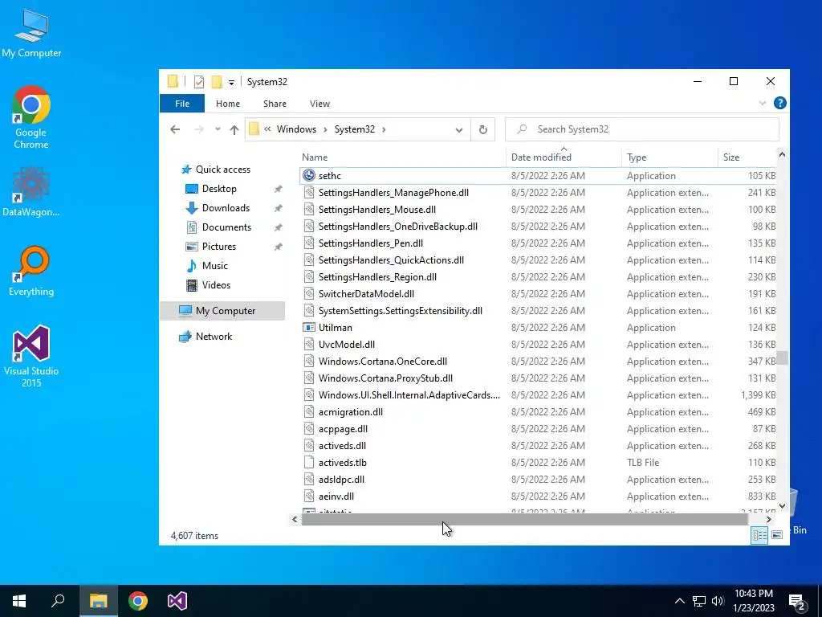Select acmigration.dll file
Viewport: 822px width, 617px height.
coord(537,412)
